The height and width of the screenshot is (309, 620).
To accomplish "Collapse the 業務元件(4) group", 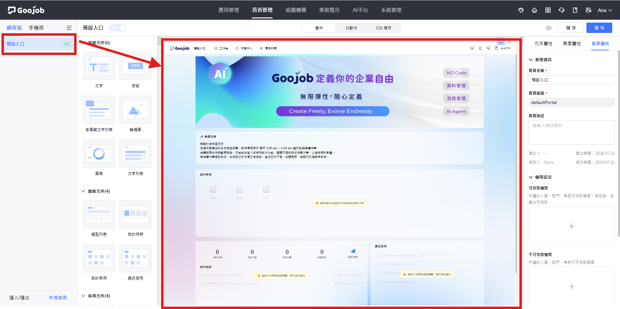I will (83, 191).
